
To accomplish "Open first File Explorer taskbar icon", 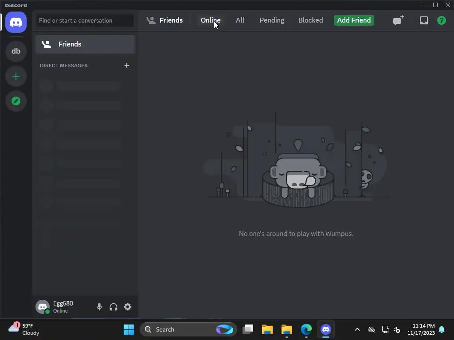I will (x=267, y=329).
